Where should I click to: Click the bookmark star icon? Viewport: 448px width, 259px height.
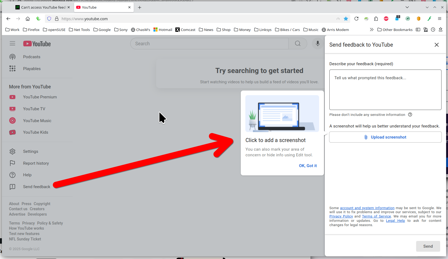pyautogui.click(x=346, y=19)
